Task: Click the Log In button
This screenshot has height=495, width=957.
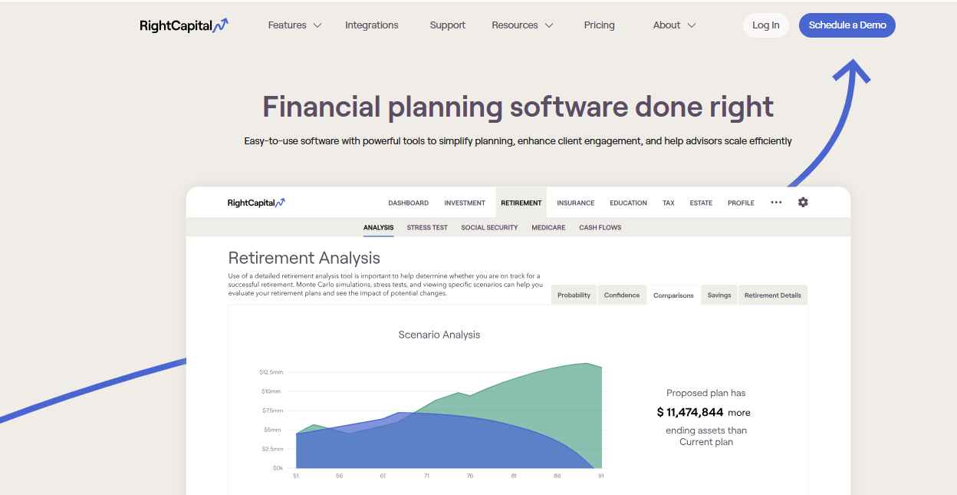Action: pyautogui.click(x=765, y=25)
